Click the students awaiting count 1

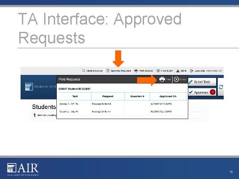tap(35, 115)
